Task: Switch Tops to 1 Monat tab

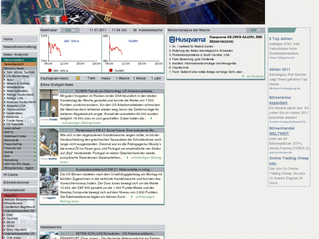Action: point(140,78)
